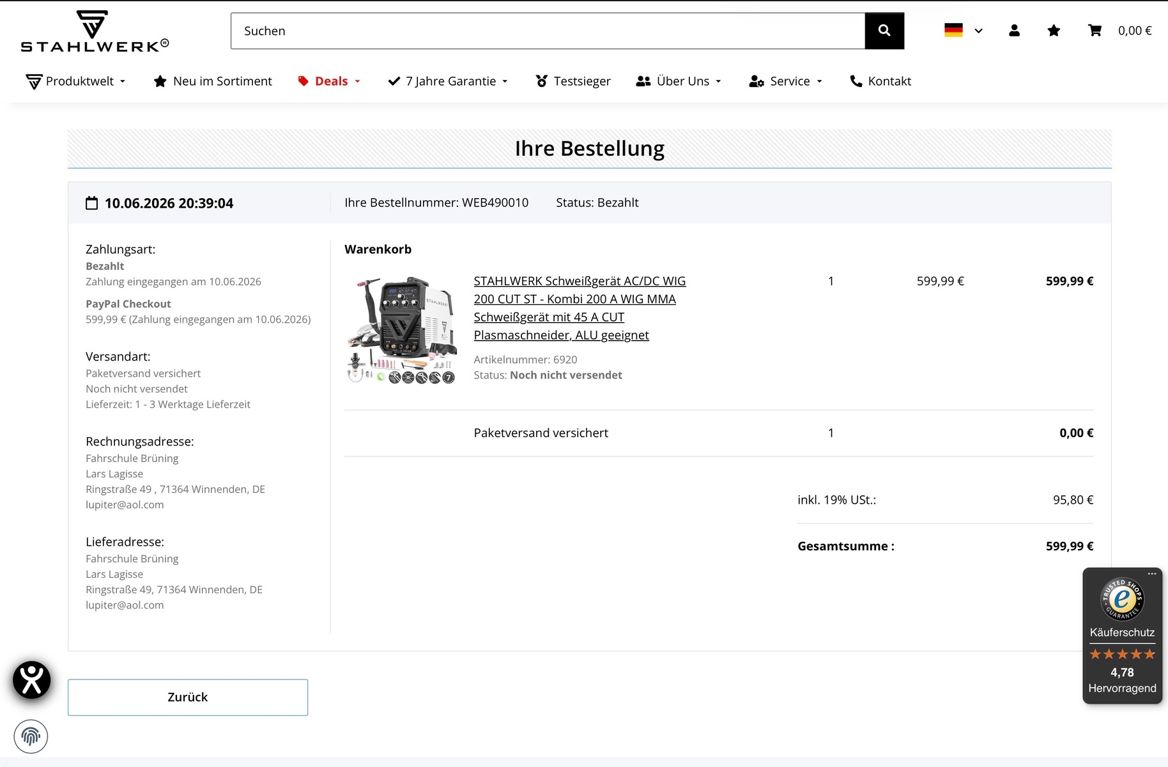Viewport: 1168px width, 767px height.
Task: Open Produktwelt menu
Action: [75, 81]
